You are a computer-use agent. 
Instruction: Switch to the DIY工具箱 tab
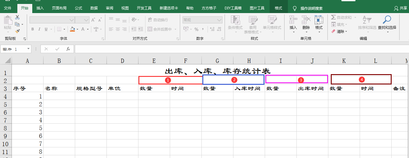(x=233, y=8)
